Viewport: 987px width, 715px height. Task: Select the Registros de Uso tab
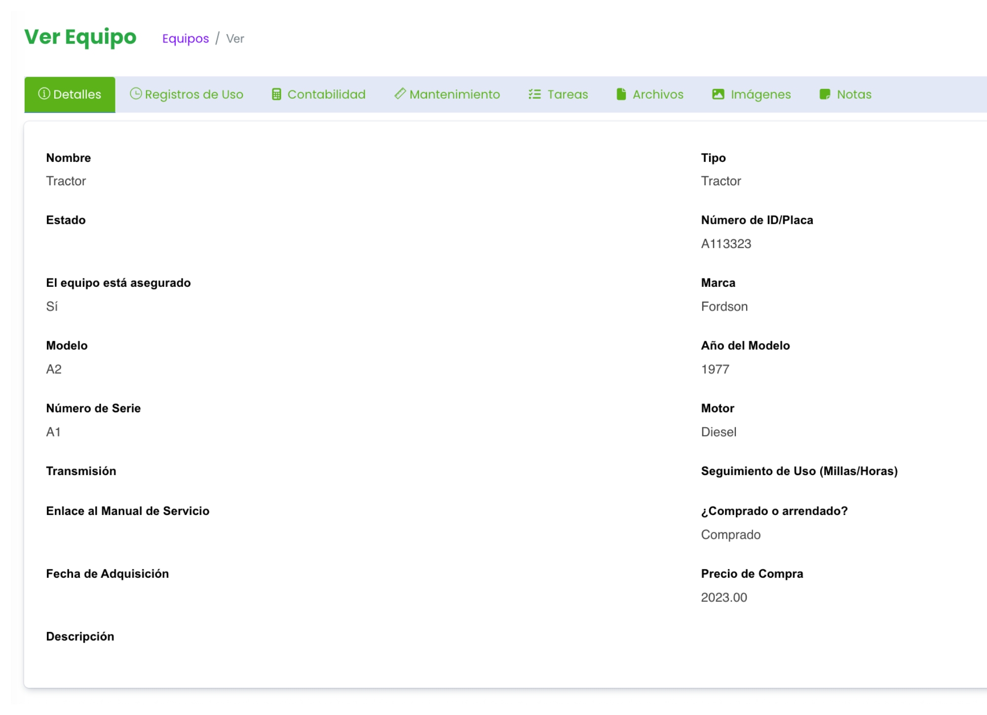point(194,94)
